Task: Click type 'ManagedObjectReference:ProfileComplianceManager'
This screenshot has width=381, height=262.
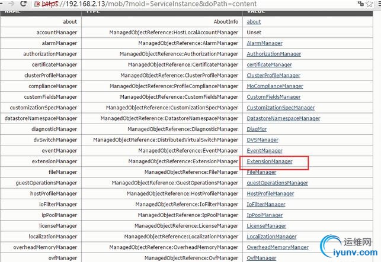Action: (174, 86)
